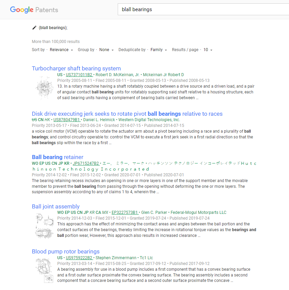Viewport: 289px width, 290px height.
Task: Open the Turbocharger shaft bearing system patent
Action: [x=76, y=68]
